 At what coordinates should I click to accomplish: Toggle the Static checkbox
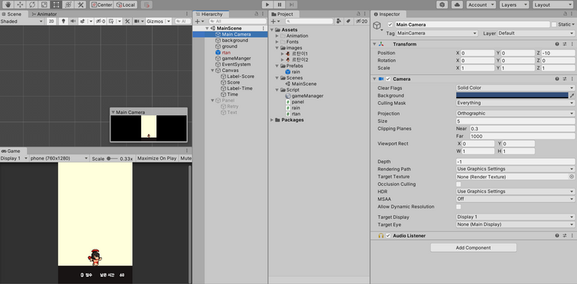554,25
